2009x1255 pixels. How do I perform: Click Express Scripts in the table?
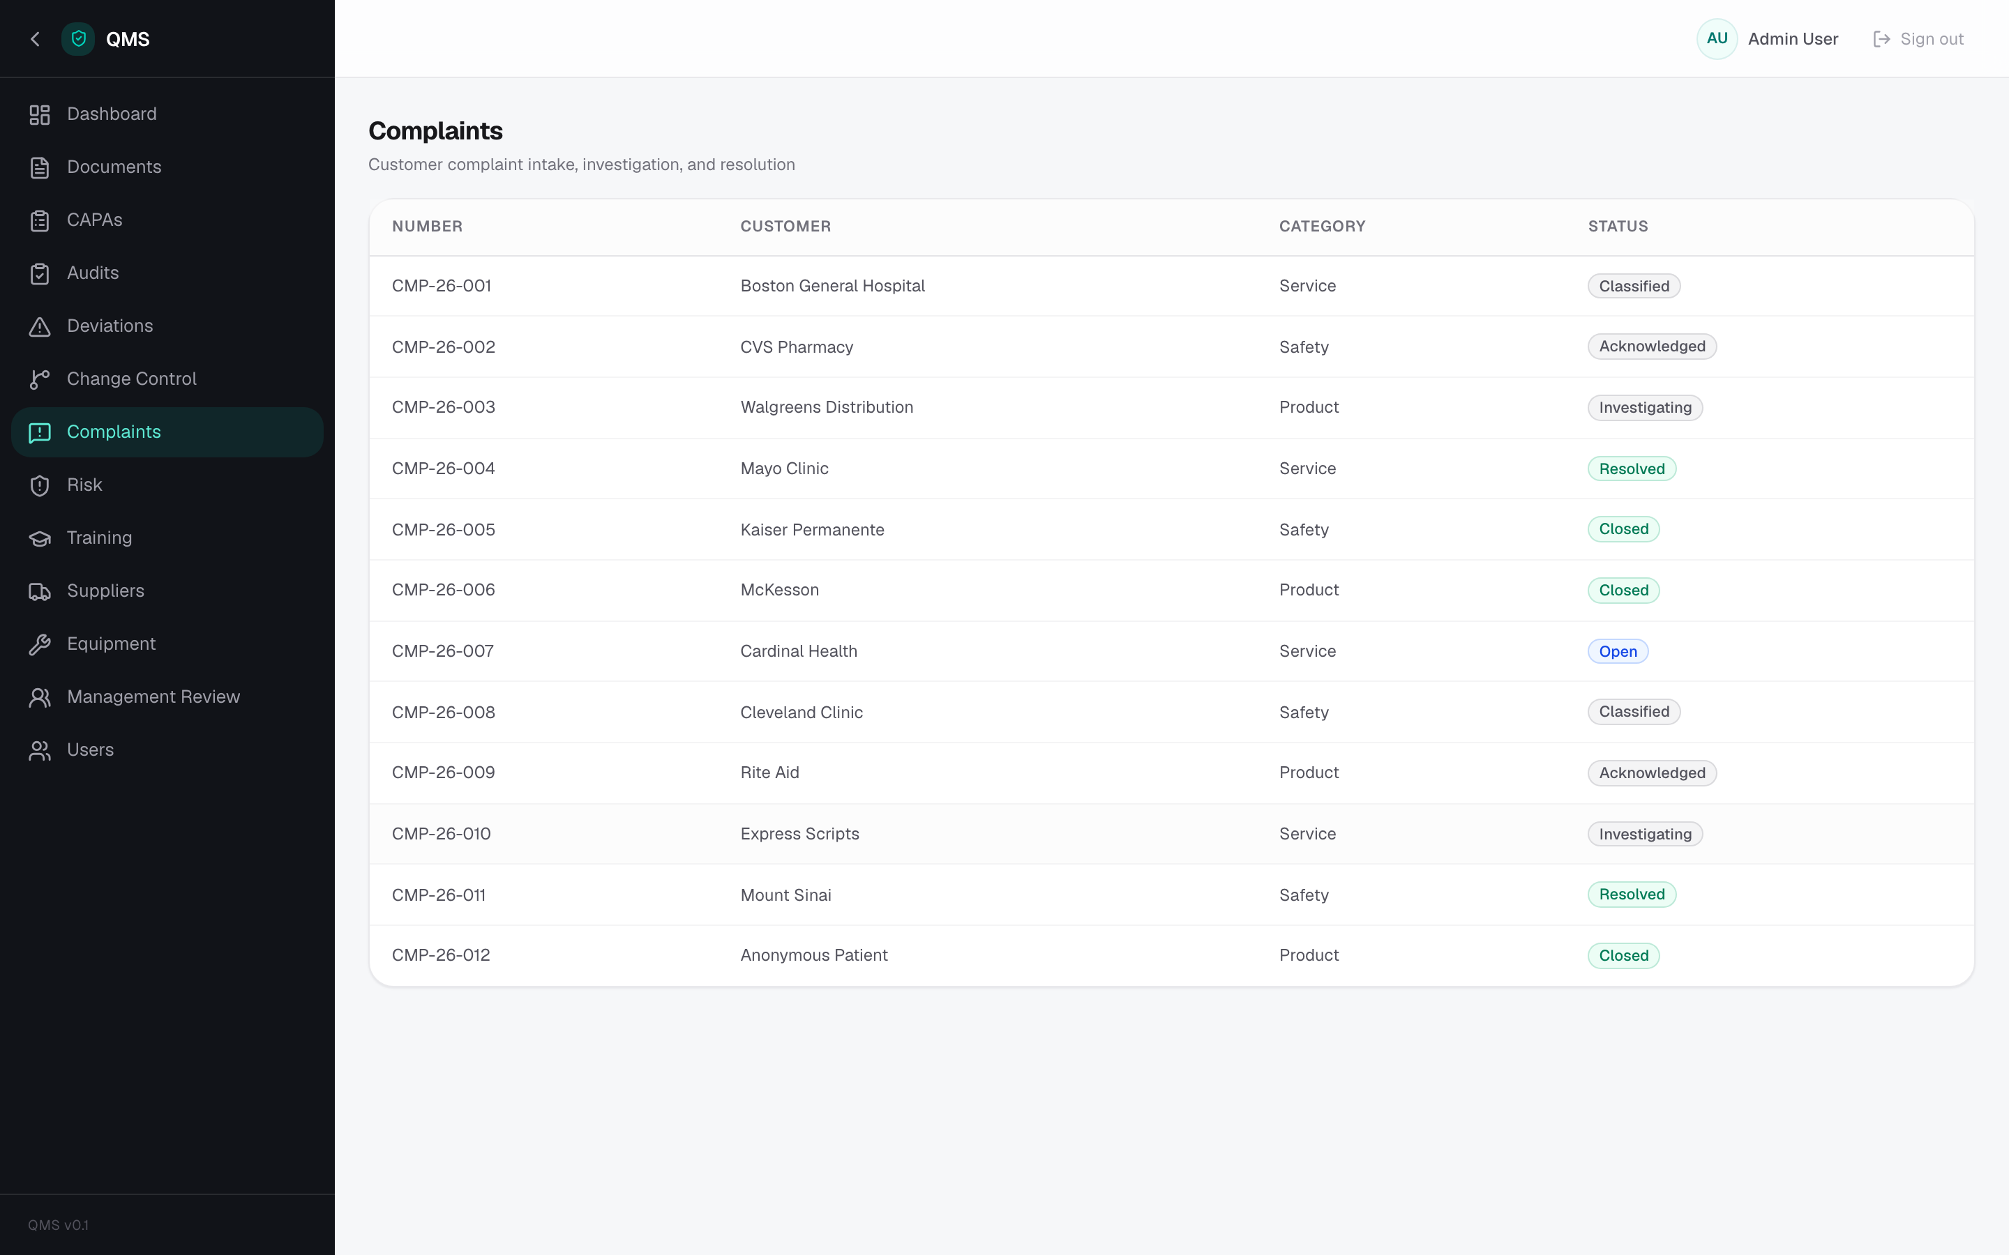click(799, 834)
